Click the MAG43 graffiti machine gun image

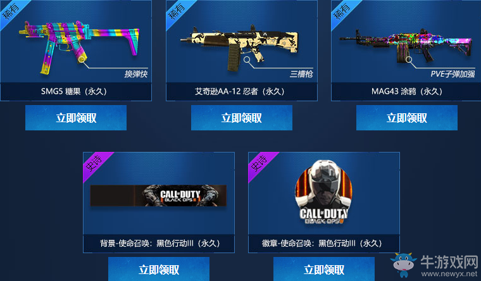point(406,46)
